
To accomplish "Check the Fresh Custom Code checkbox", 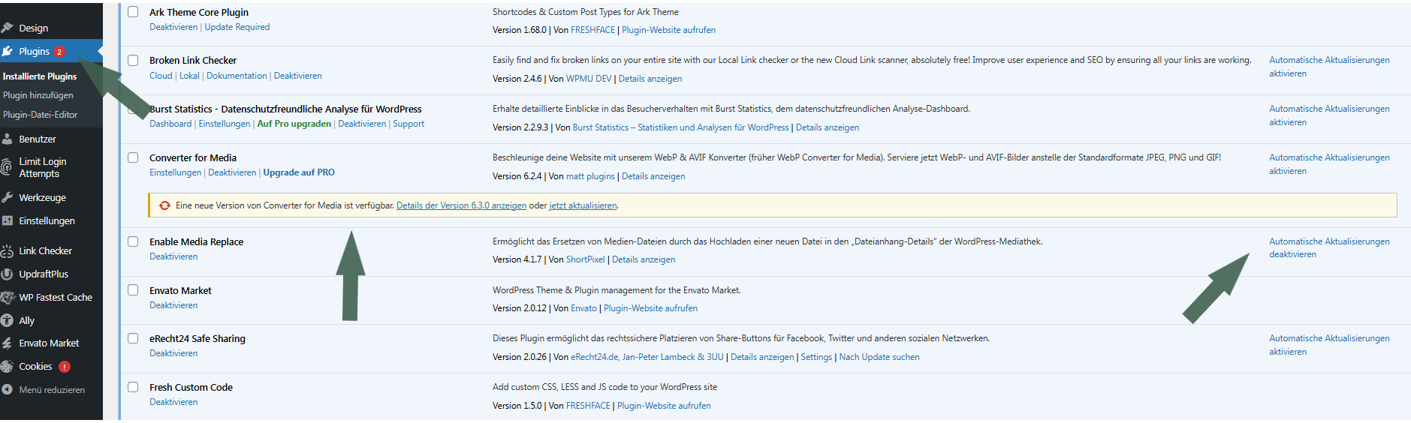I will coord(133,387).
